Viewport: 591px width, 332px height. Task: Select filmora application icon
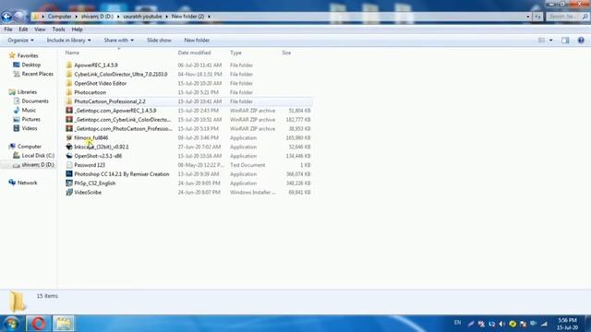[x=69, y=137]
